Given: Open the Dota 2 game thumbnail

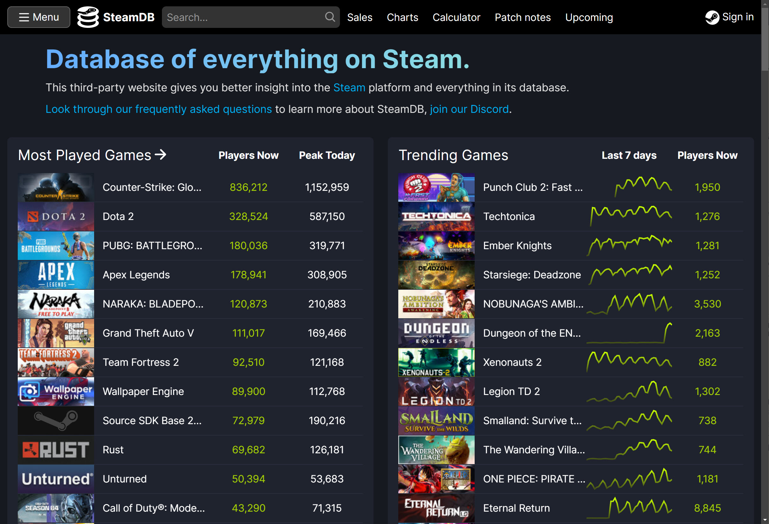Looking at the screenshot, I should 55,217.
